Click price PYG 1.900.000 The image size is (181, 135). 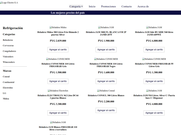(x=106, y=41)
